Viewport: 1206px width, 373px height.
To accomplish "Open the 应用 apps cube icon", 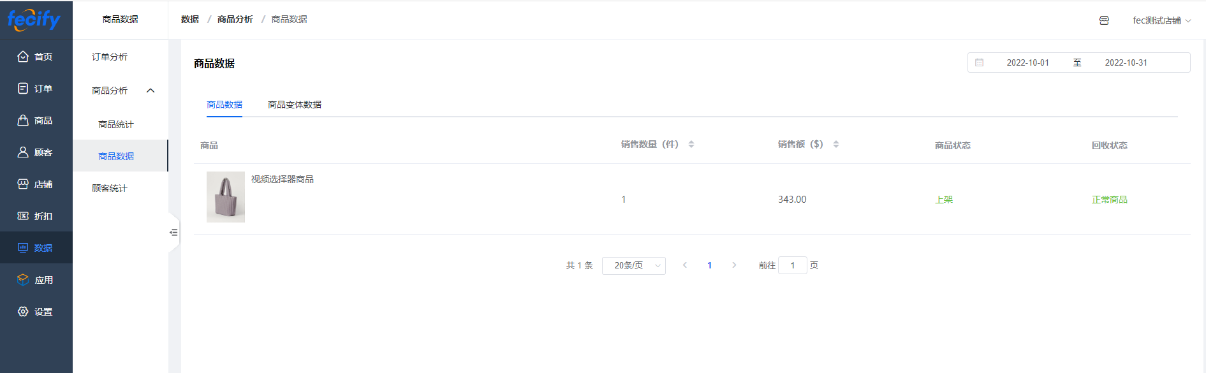I will 23,280.
